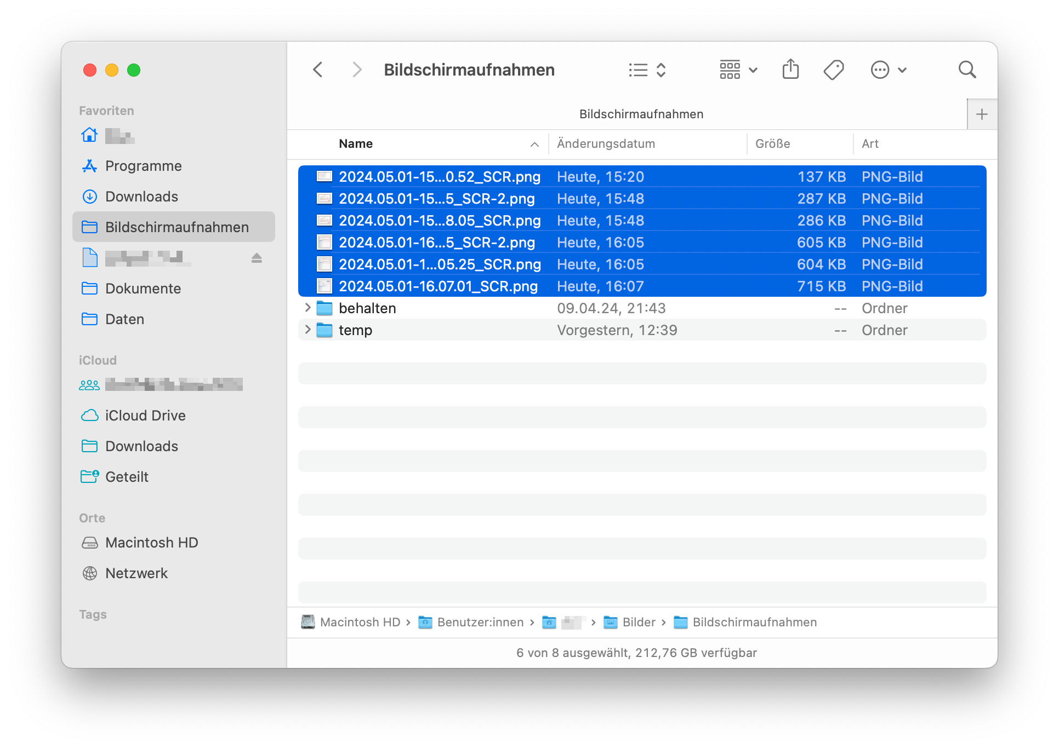This screenshot has height=749, width=1059.
Task: Open iCloud Drive in sidebar
Action: 145,416
